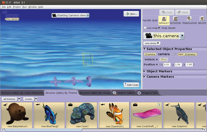Viewport: 207px width, 132px height.
Task: Select the new Dolphin() gallery item
Action: pos(179,115)
